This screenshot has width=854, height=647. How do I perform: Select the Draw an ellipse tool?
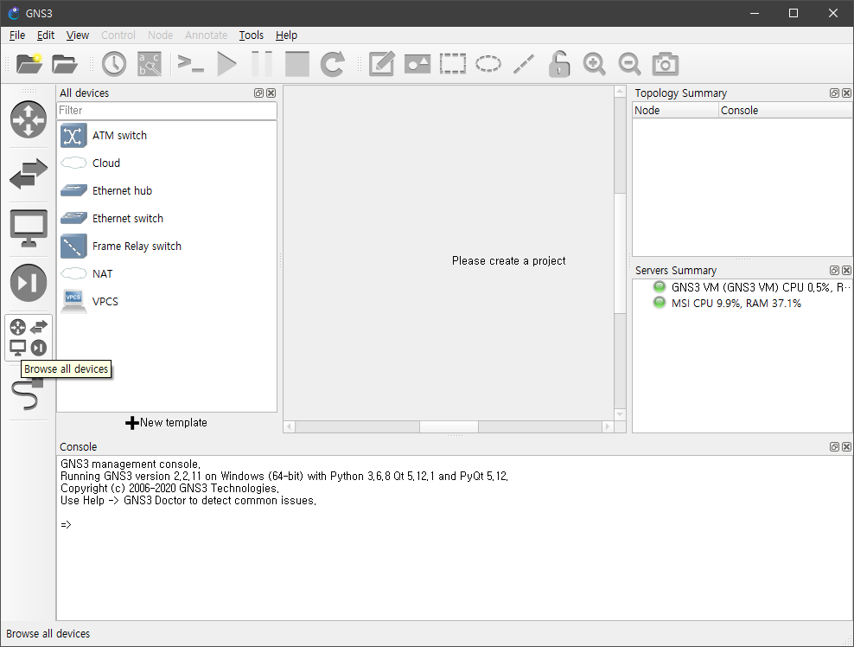coord(488,64)
